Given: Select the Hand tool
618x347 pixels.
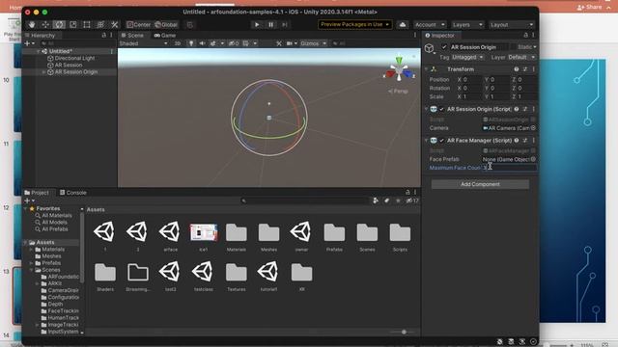Looking at the screenshot, I should pos(32,24).
